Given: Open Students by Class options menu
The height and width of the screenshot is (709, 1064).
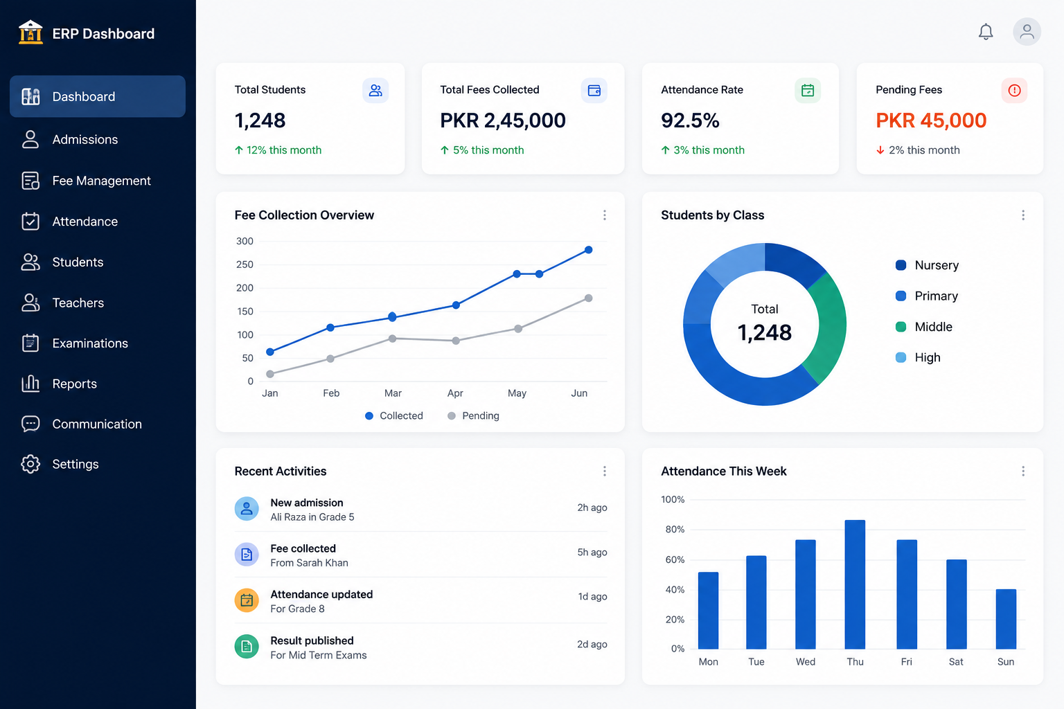Looking at the screenshot, I should coord(1023,215).
